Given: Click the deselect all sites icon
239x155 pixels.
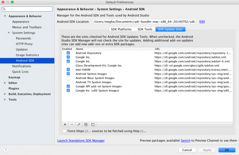Looking at the screenshot, I should click(93, 125).
